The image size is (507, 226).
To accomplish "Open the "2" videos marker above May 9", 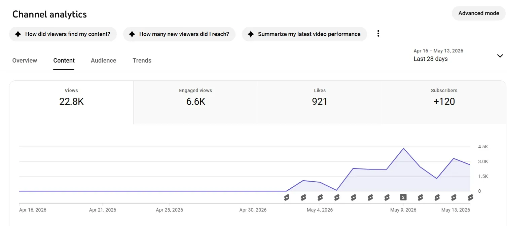I will [x=403, y=197].
